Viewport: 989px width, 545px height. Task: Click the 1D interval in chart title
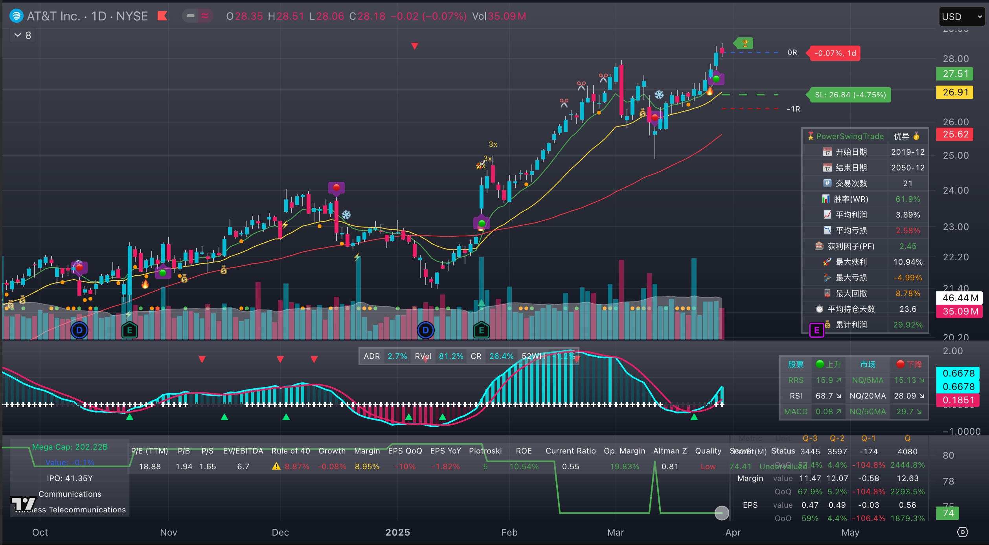[x=99, y=16]
